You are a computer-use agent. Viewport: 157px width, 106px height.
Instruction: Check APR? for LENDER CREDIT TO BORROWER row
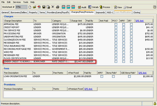[x=124, y=62]
